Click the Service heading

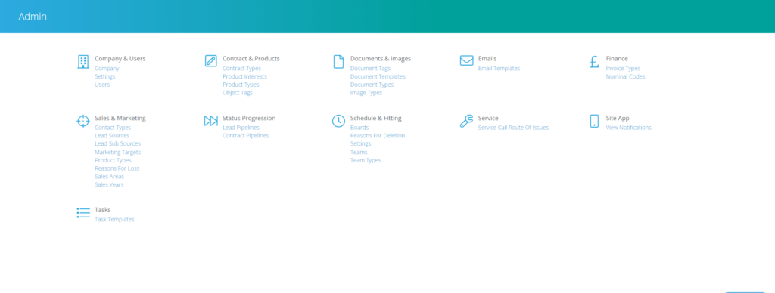pos(488,118)
